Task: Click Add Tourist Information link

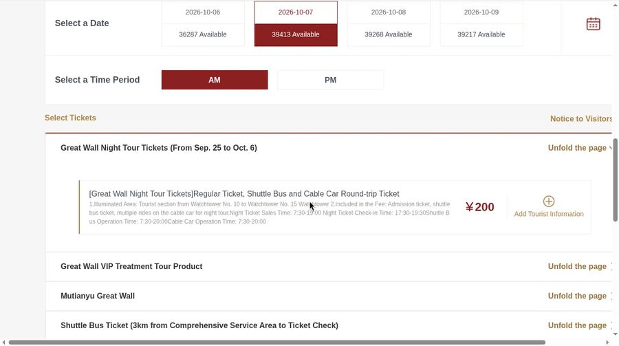Action: pos(549,214)
